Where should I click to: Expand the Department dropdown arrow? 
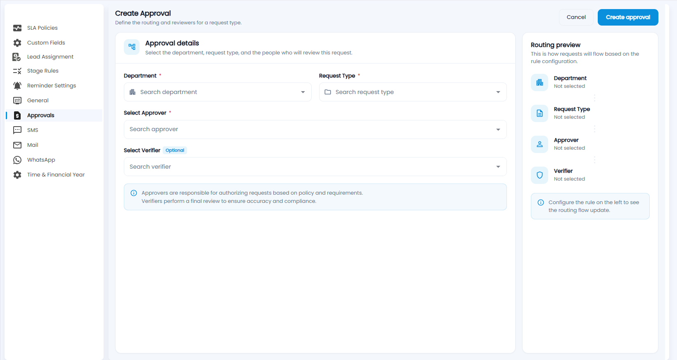click(303, 92)
